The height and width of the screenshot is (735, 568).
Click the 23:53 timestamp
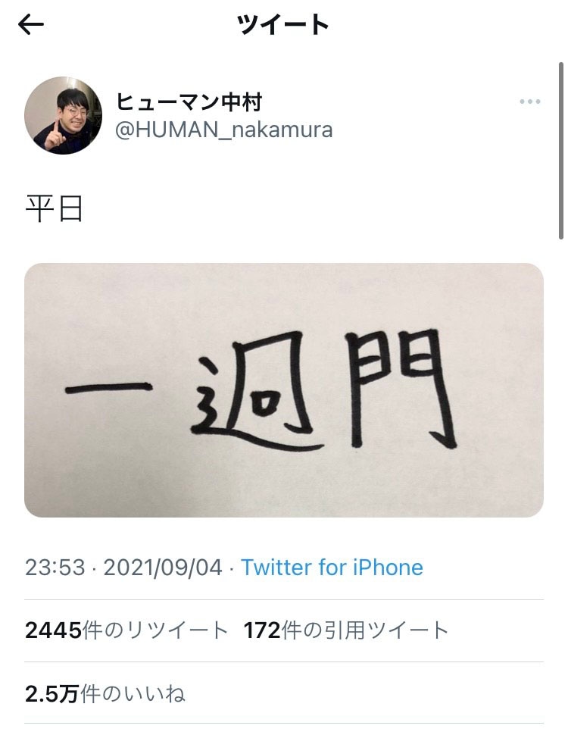(x=55, y=567)
